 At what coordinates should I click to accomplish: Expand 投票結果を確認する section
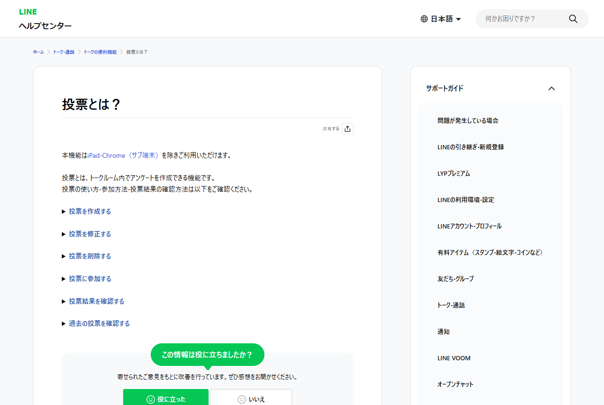[97, 301]
